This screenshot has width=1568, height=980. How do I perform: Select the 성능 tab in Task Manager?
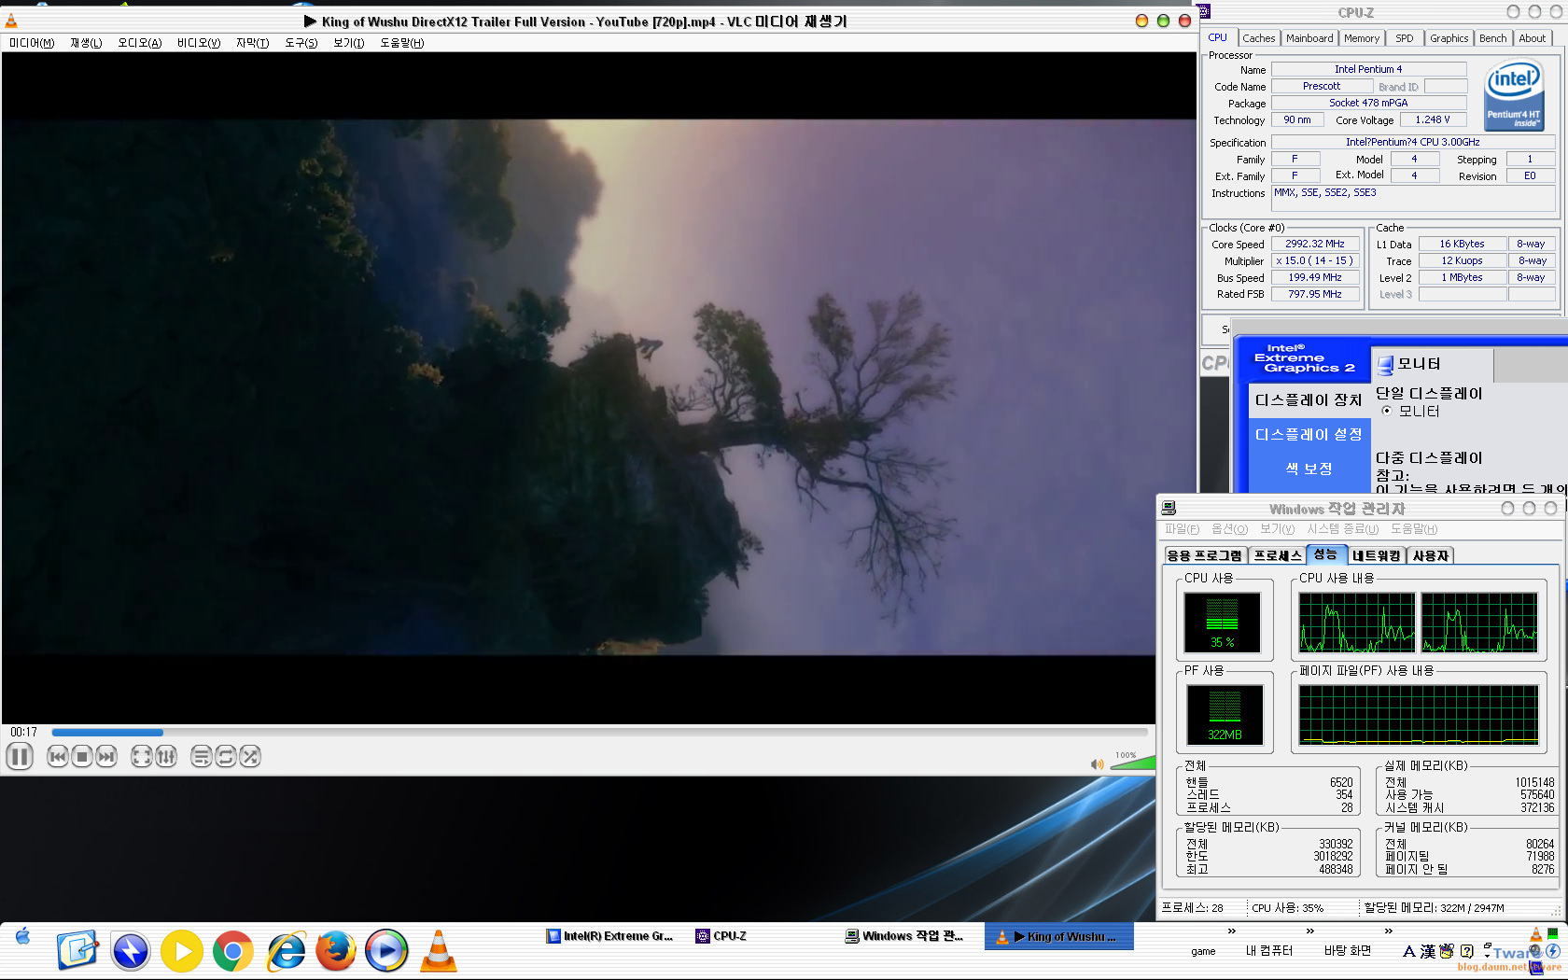click(x=1326, y=553)
